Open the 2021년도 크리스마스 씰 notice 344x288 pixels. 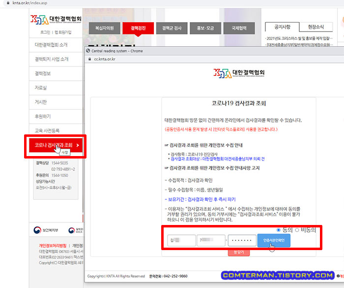coord(299,38)
